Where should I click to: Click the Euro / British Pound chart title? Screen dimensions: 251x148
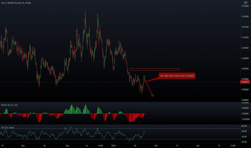(16, 3)
